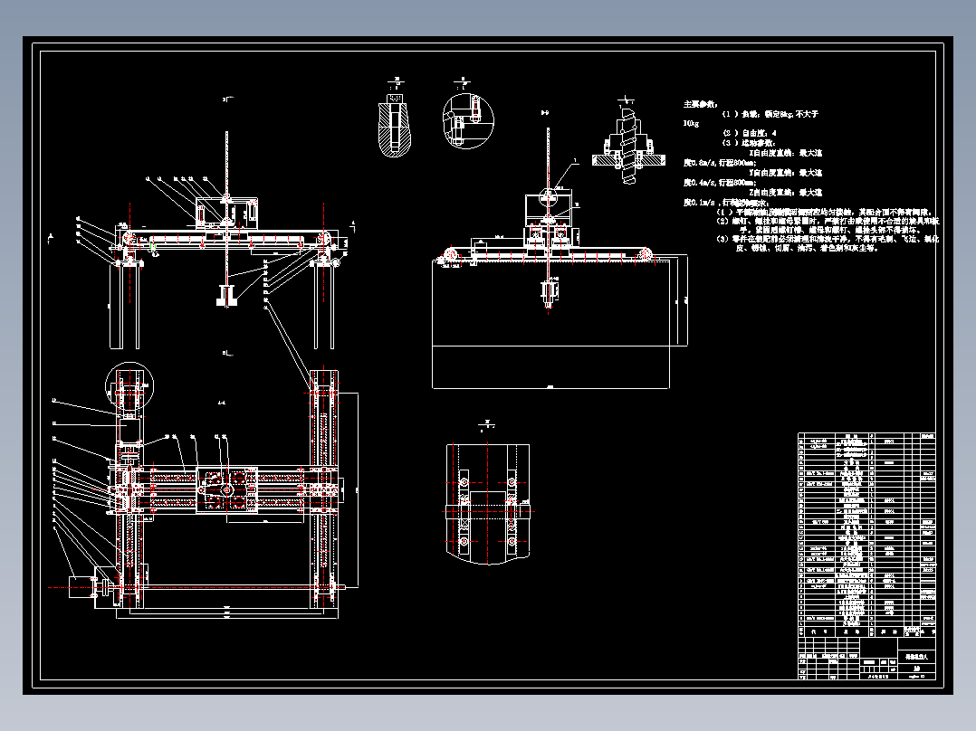
Task: Click the bolt cross-section detail view
Action: tap(395, 125)
